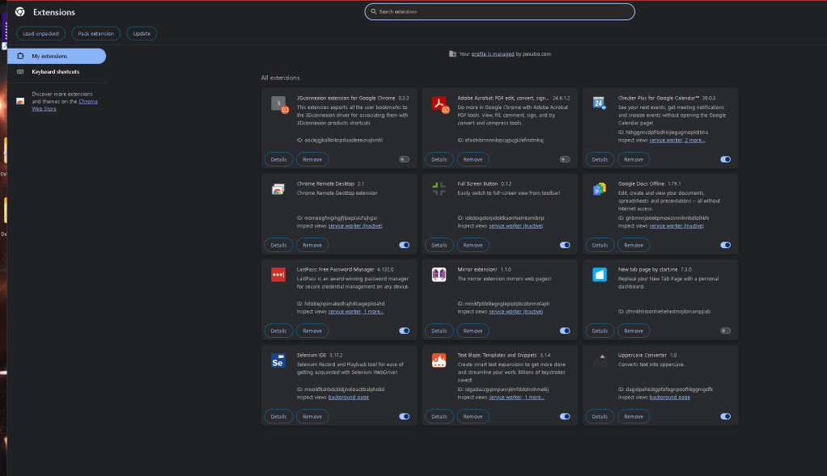Click the search magnifier icon
This screenshot has height=476, width=827.
tap(373, 11)
